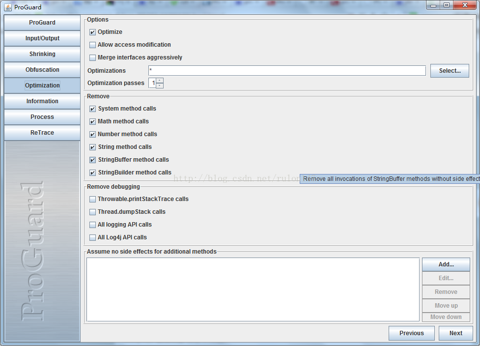This screenshot has width=480, height=346.
Task: Toggle StringBuffer method calls checkbox
Action: tap(92, 160)
